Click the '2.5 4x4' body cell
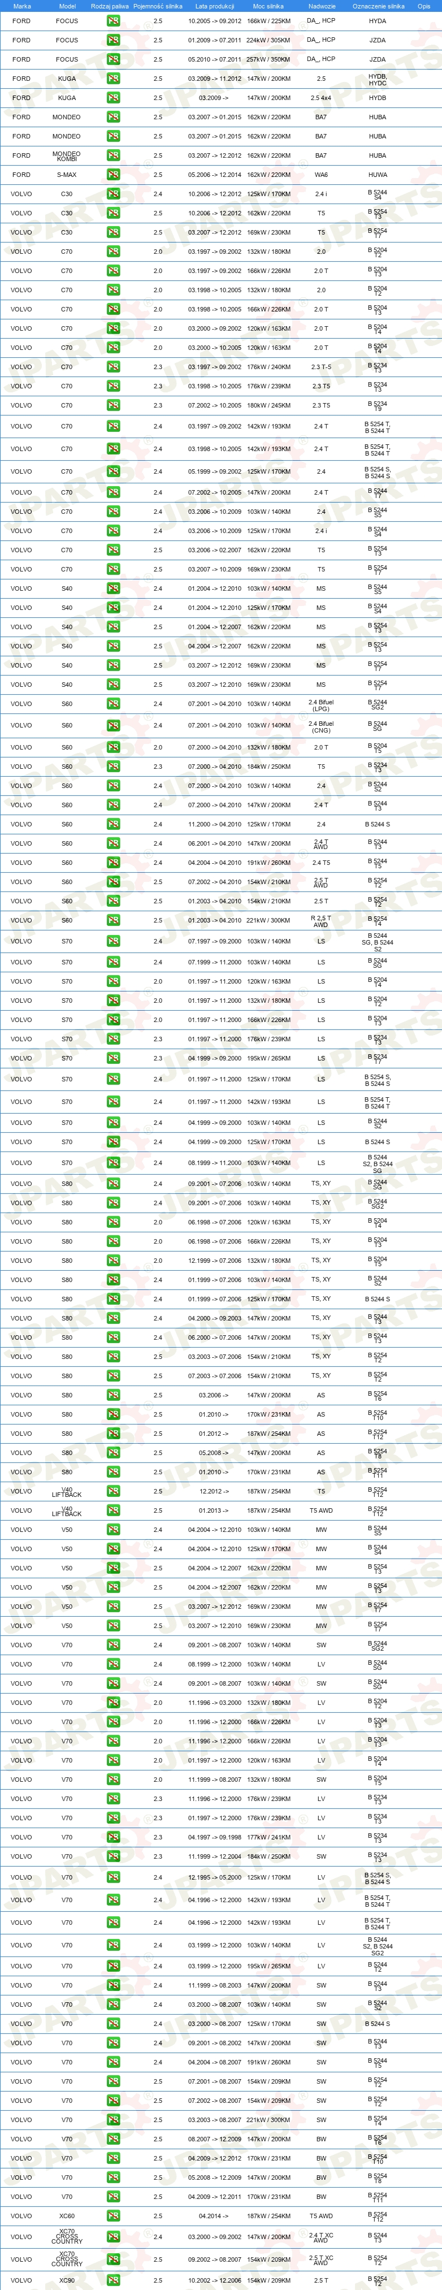Image resolution: width=442 pixels, height=2290 pixels. tap(321, 98)
